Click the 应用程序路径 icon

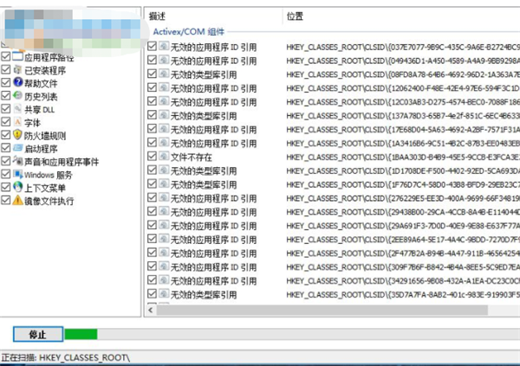point(18,56)
